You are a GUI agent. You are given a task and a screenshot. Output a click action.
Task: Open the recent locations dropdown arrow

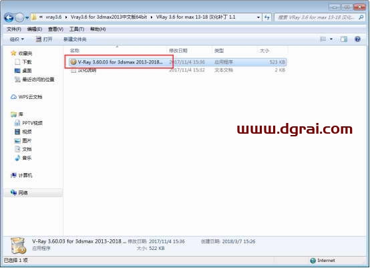[27, 17]
